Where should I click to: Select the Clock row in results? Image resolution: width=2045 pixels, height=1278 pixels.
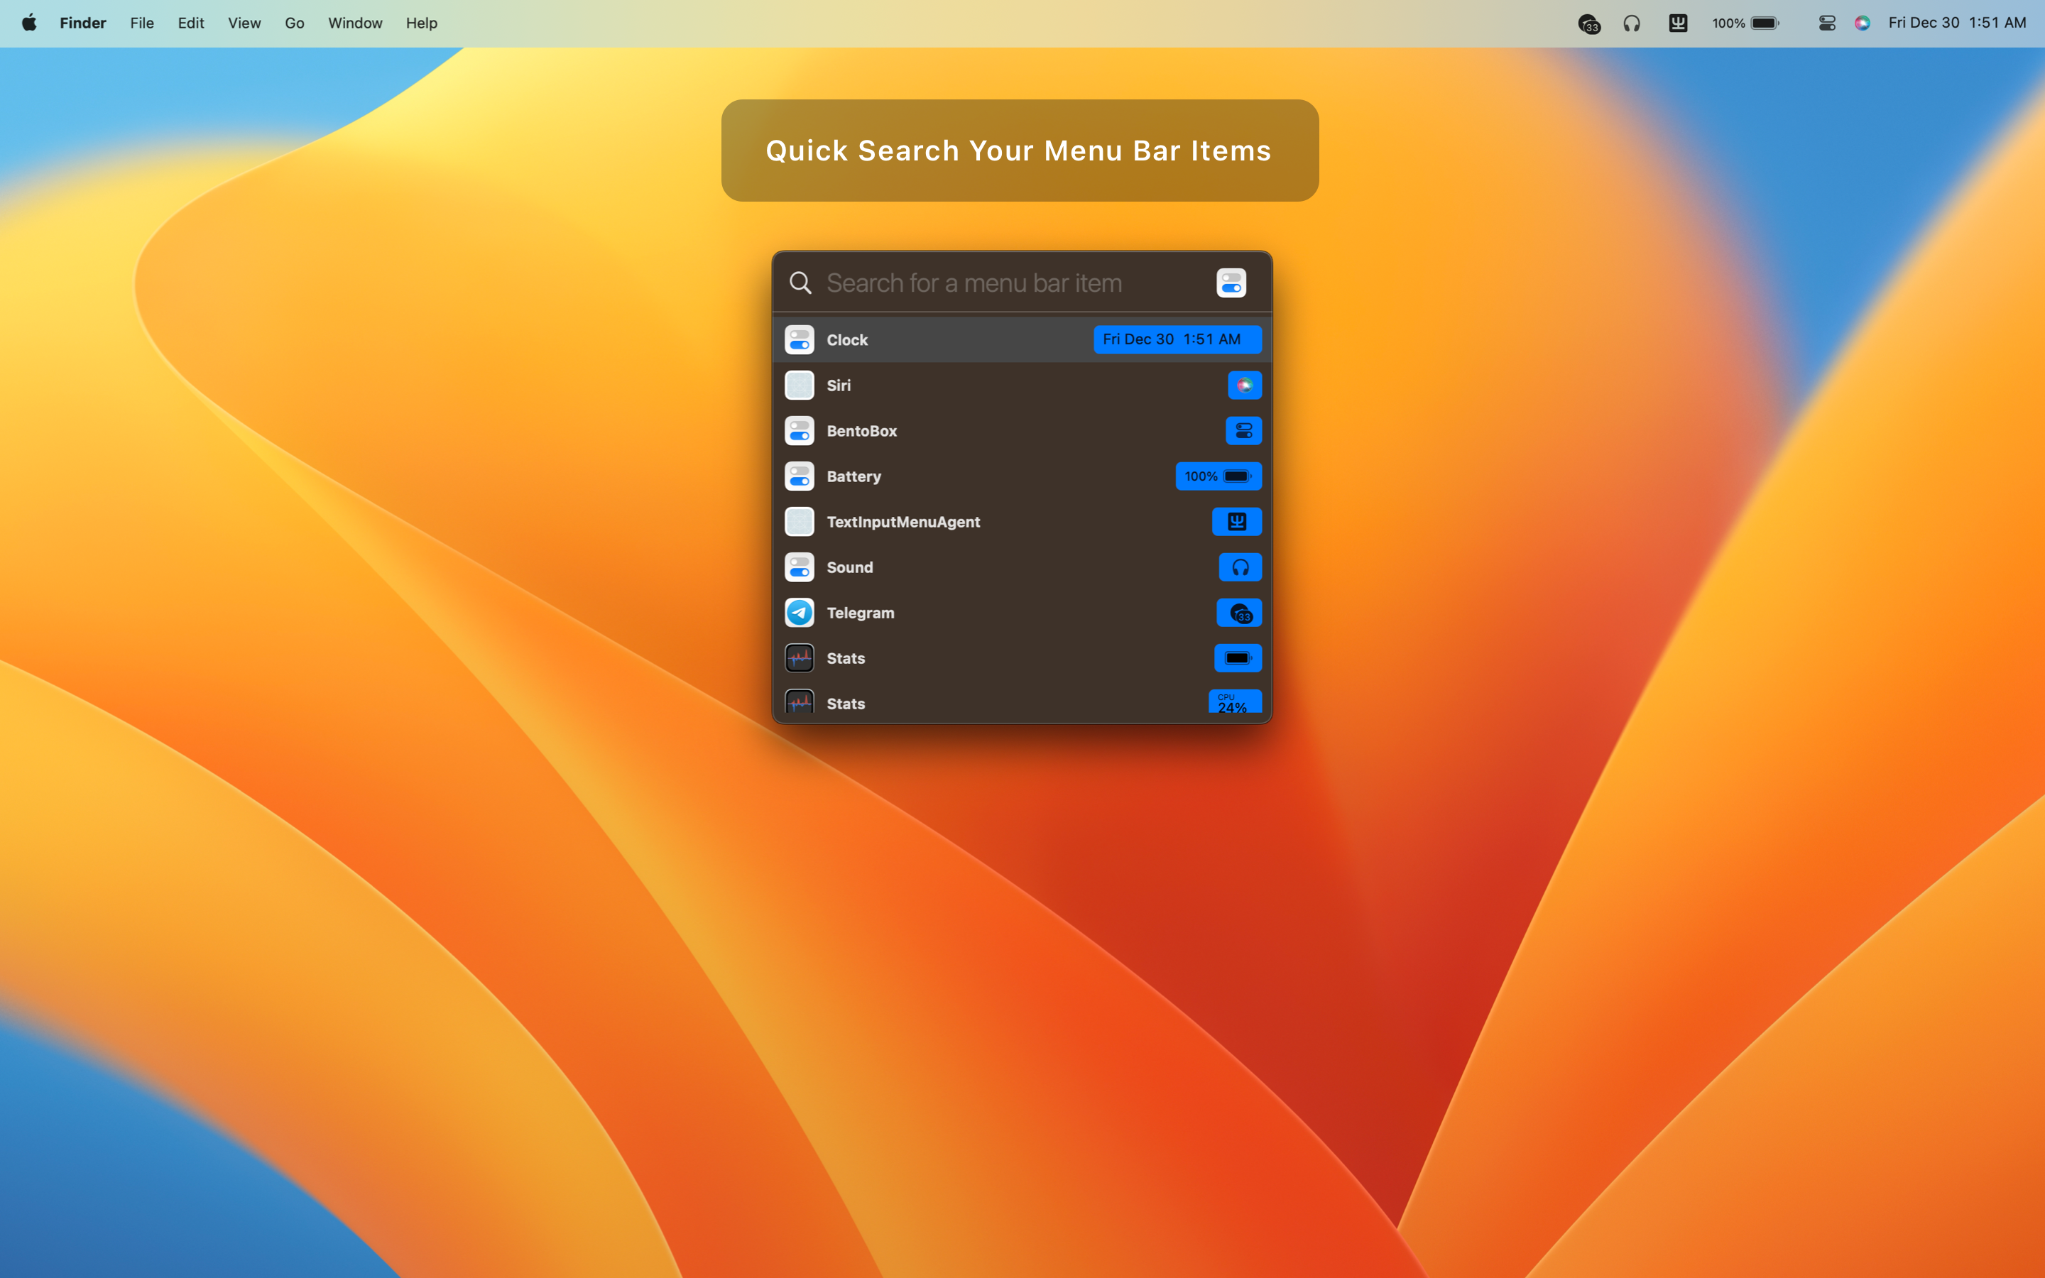[x=1022, y=340]
